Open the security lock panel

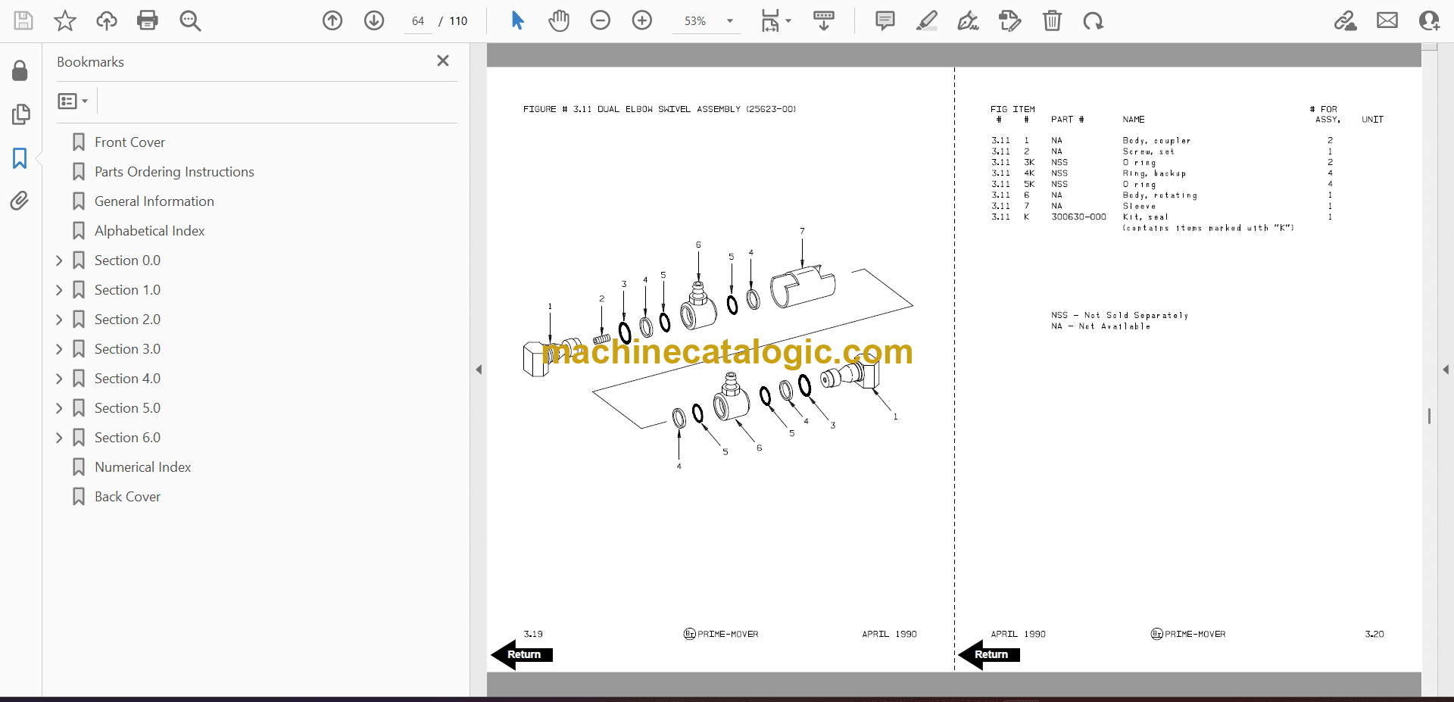(20, 70)
